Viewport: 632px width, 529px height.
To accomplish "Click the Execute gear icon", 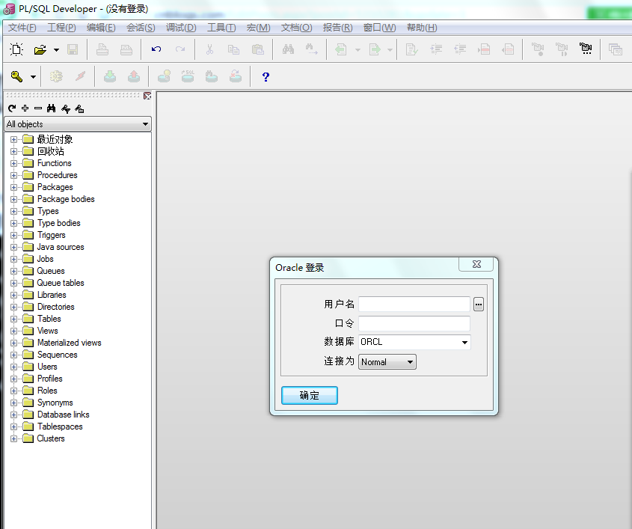I will (x=56, y=76).
